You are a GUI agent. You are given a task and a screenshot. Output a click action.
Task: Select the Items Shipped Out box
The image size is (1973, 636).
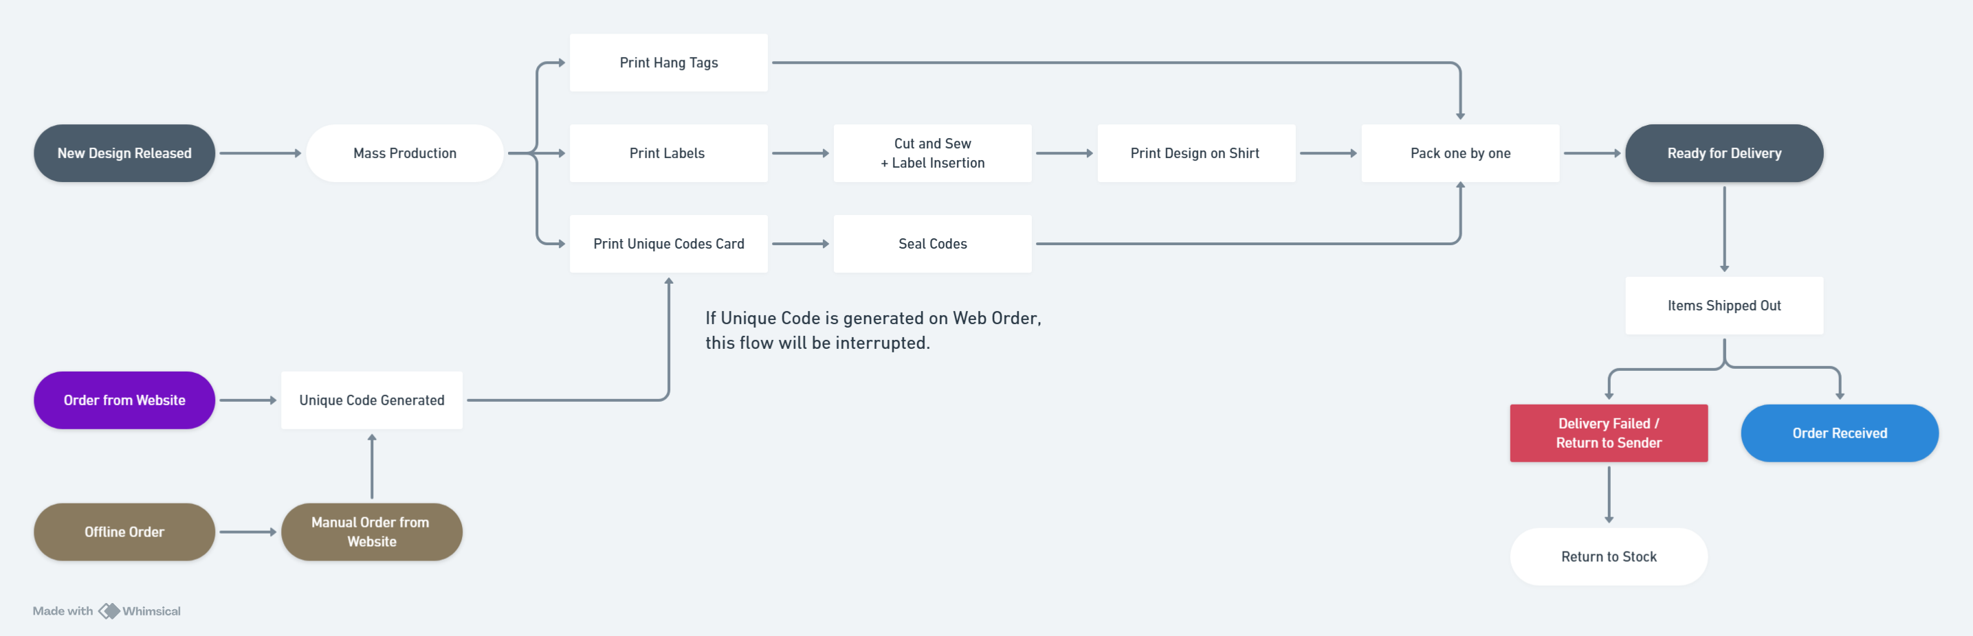1723,306
